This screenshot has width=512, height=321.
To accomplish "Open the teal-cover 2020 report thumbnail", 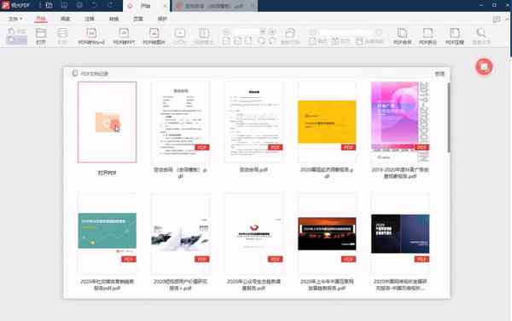I will tap(108, 233).
